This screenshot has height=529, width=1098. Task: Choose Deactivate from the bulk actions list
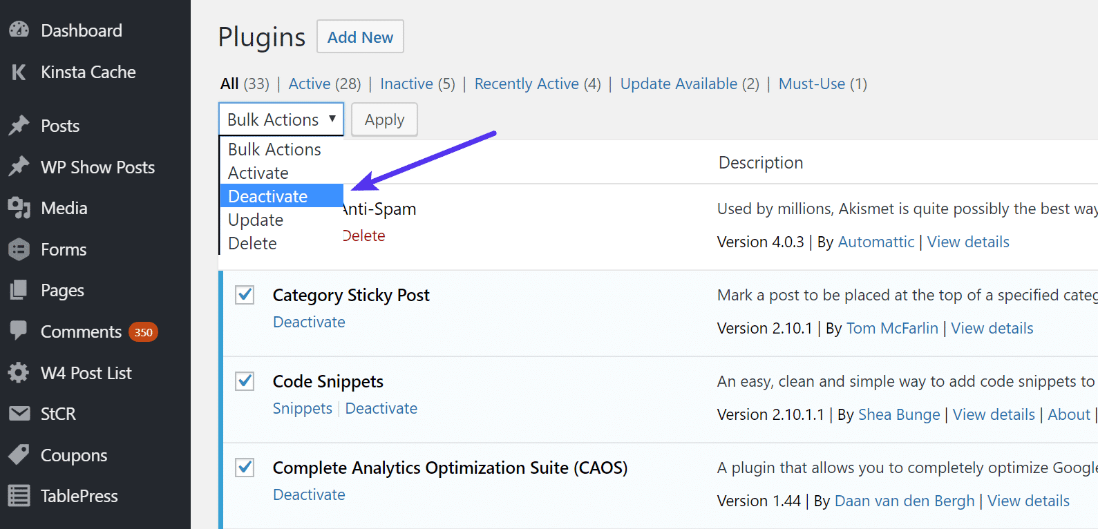point(268,196)
